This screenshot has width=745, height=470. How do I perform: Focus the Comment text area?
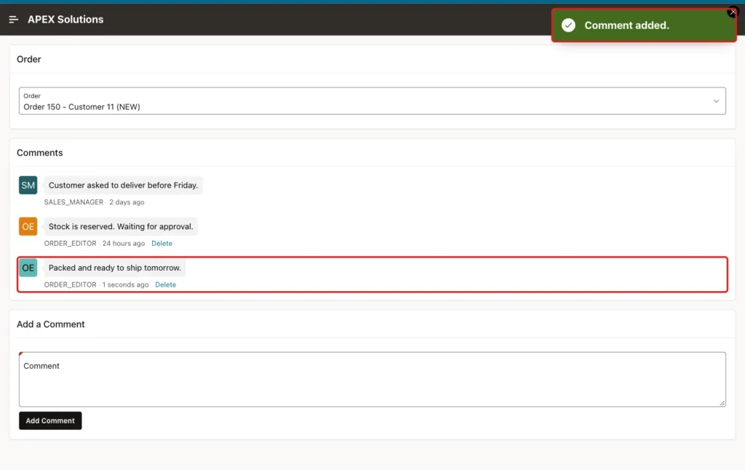(x=372, y=379)
